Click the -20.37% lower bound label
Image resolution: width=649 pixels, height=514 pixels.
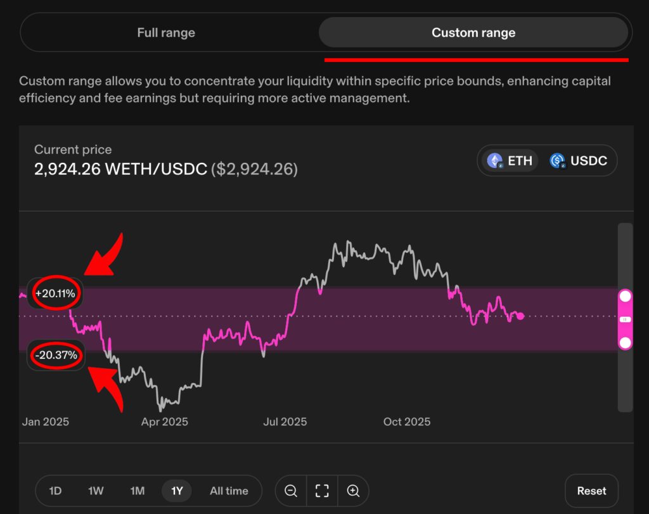pyautogui.click(x=56, y=355)
